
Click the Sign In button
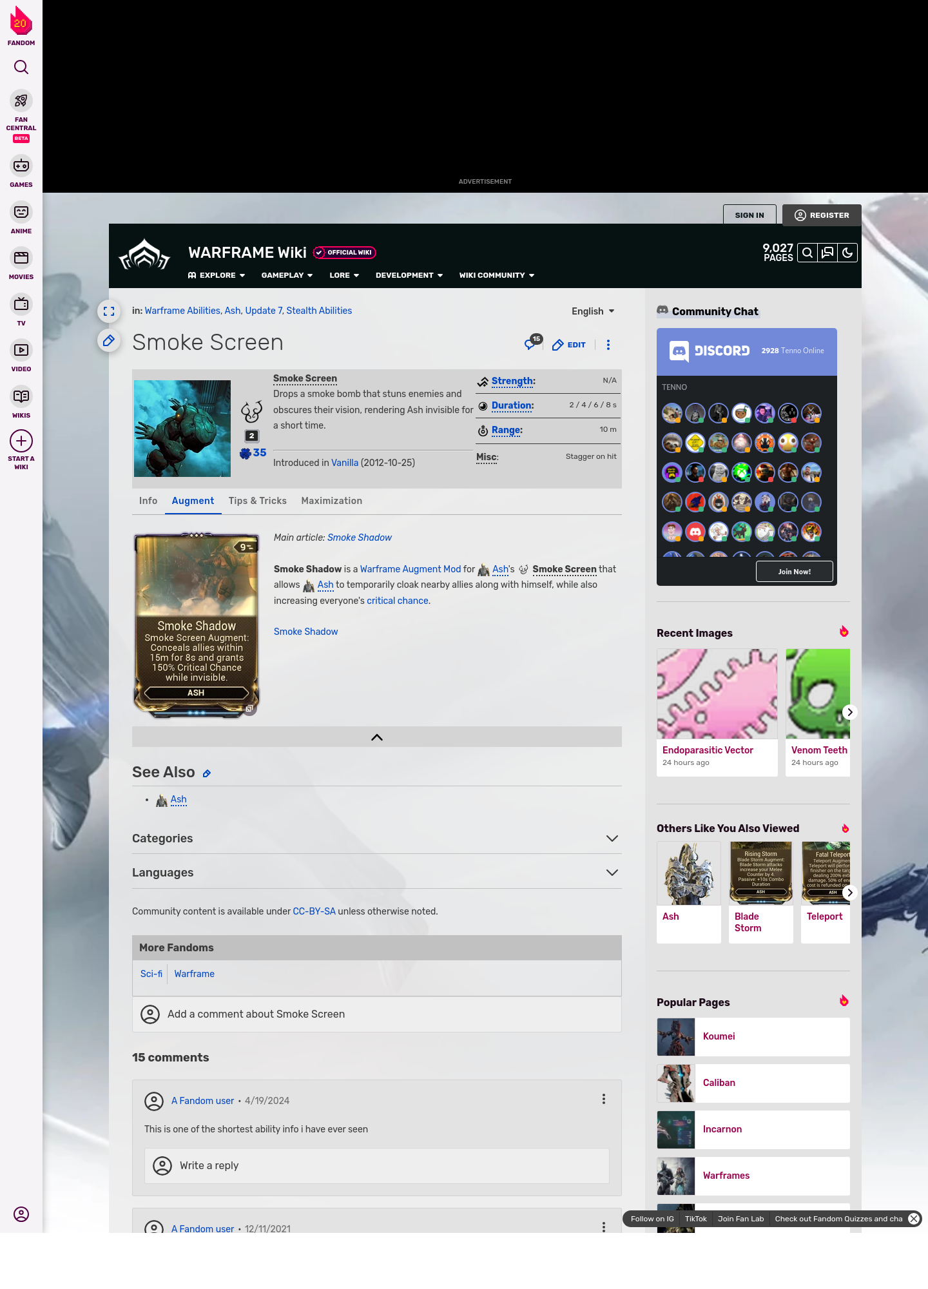point(749,215)
